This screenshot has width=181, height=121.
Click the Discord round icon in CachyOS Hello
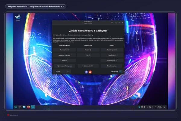(x=86, y=72)
